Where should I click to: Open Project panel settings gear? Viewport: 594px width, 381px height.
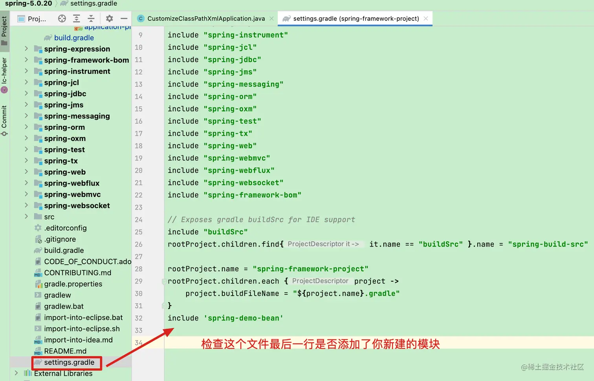pos(110,18)
